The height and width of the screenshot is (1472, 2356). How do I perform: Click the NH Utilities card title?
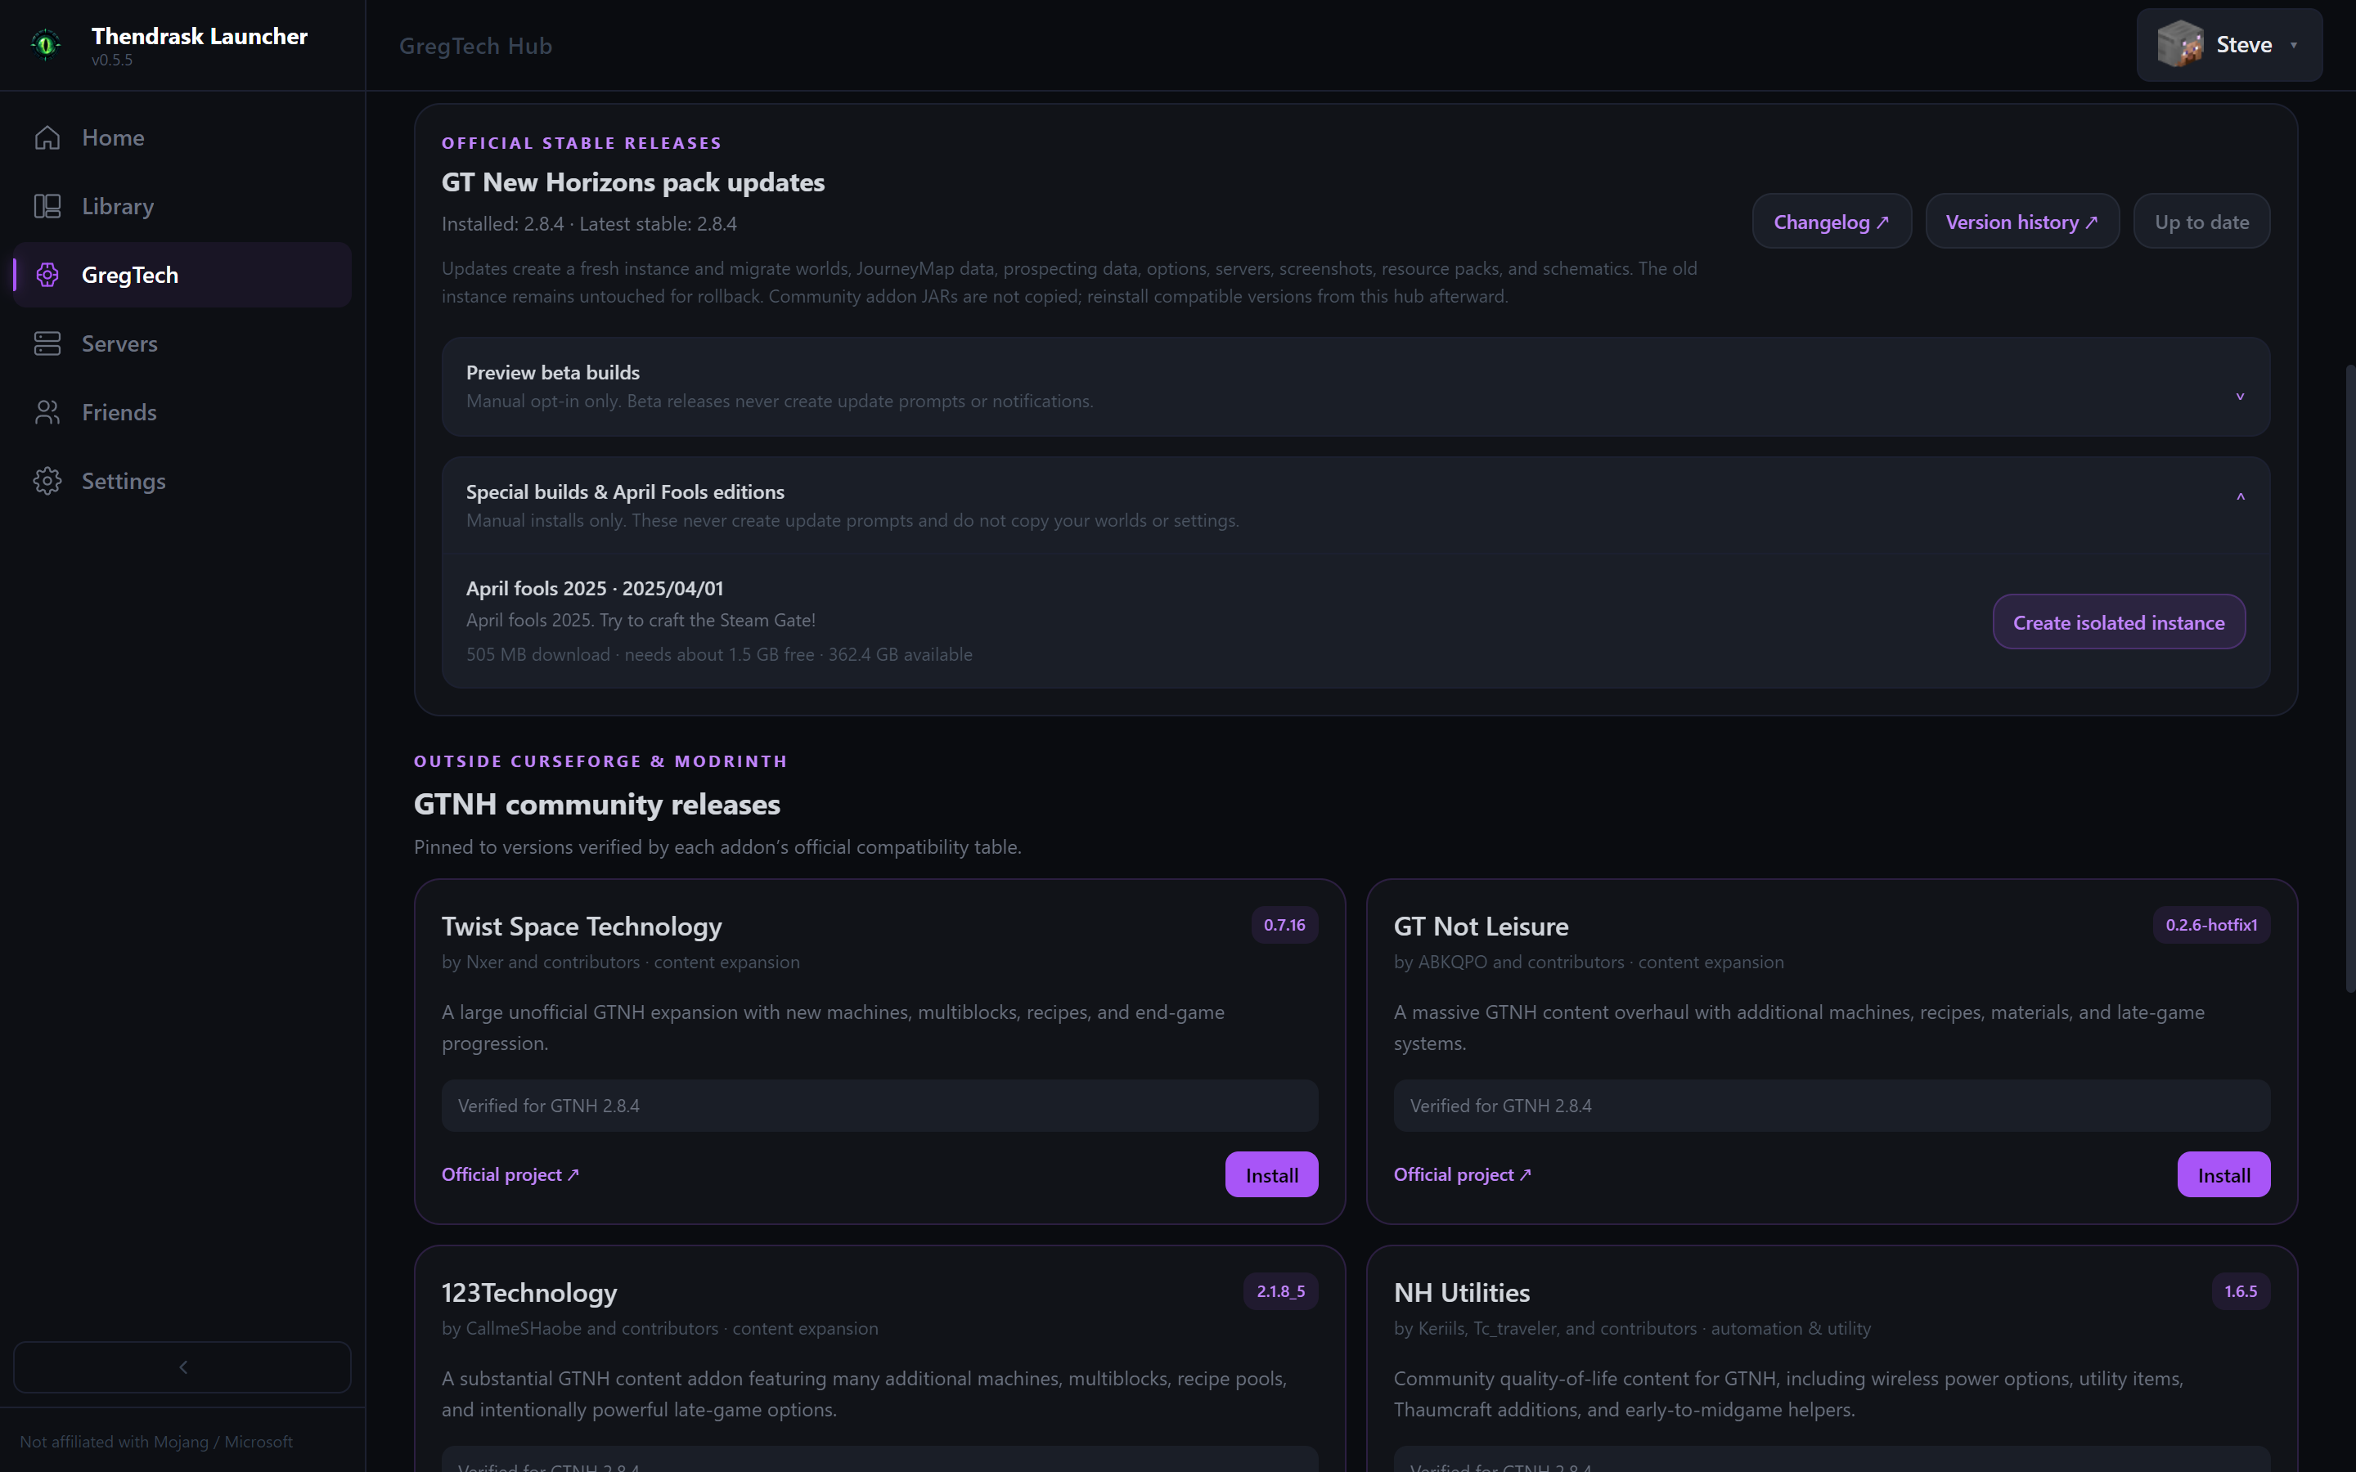[1461, 1293]
